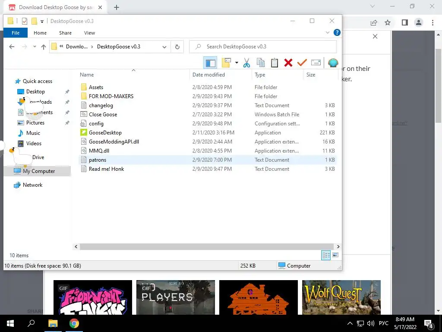Select the changelog text file
The image size is (442, 332).
tap(101, 105)
